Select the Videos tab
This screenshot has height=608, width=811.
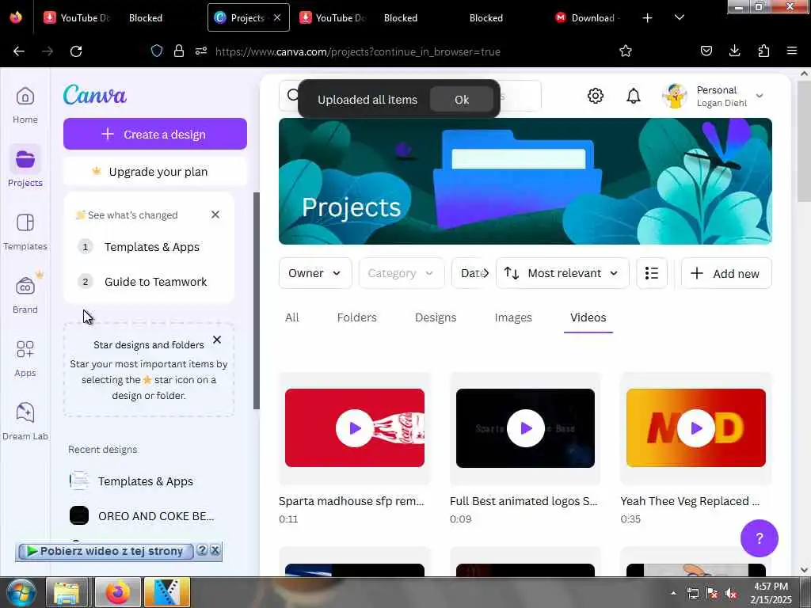coord(588,317)
